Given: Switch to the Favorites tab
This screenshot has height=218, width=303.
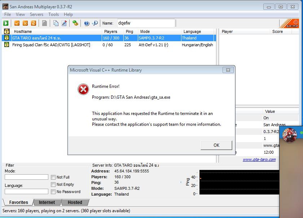Looking at the screenshot, I should (18, 202).
